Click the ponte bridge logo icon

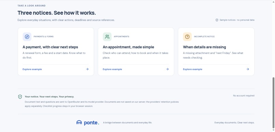tap(79, 122)
